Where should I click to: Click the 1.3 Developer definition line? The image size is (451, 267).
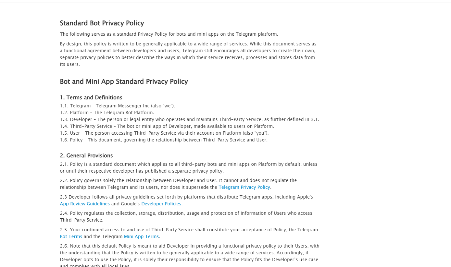pyautogui.click(x=189, y=119)
